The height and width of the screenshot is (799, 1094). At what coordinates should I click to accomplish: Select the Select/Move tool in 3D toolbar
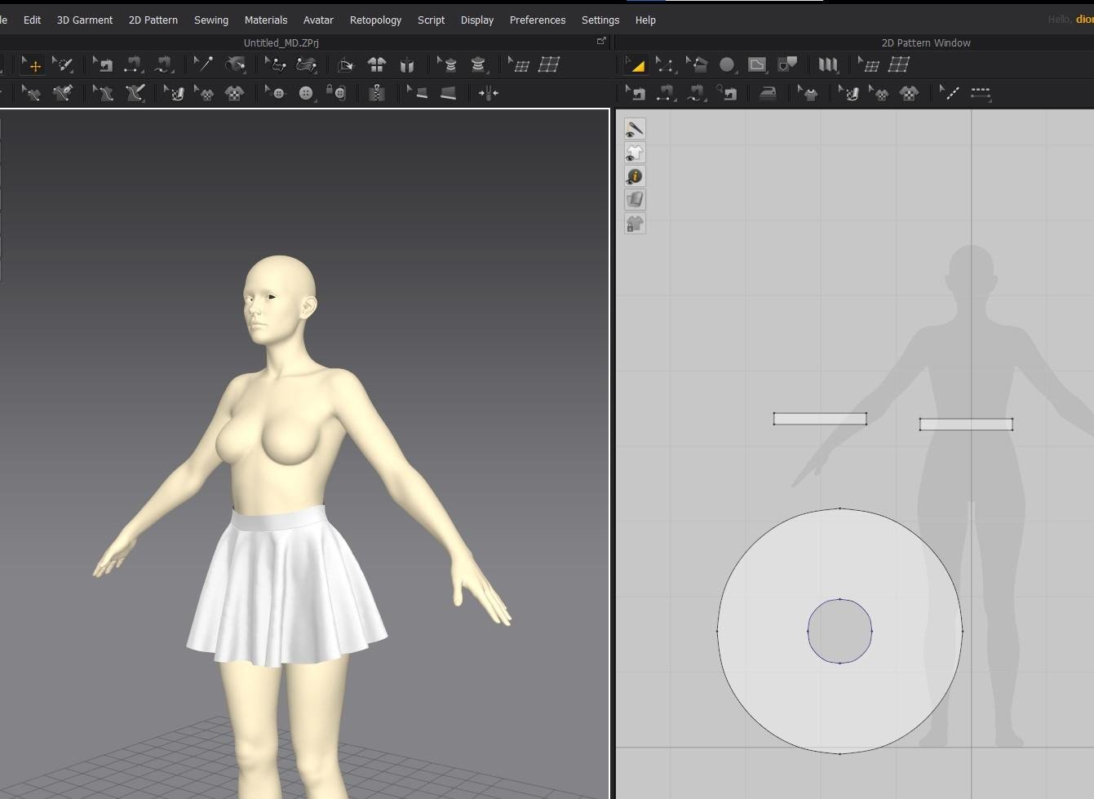click(33, 65)
